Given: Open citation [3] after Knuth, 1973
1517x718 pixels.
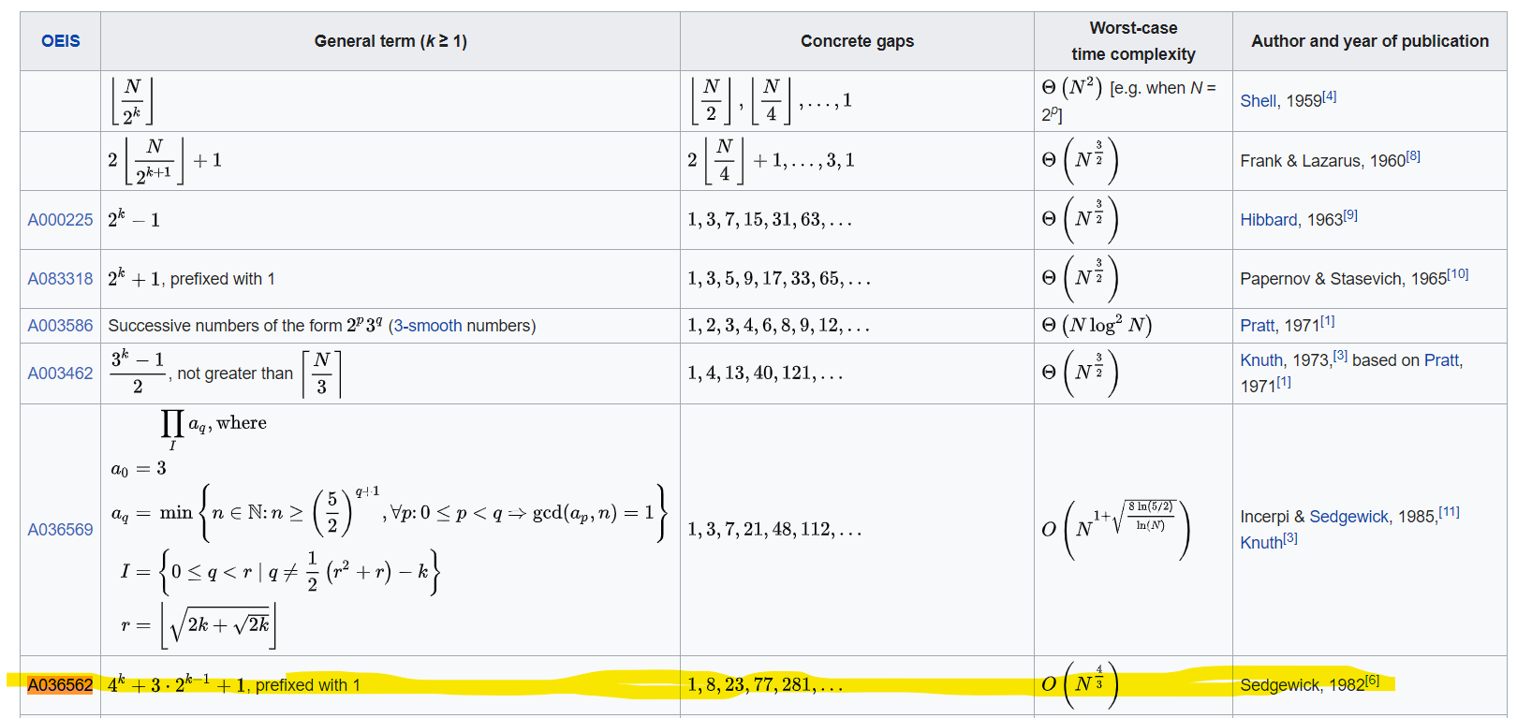Looking at the screenshot, I should (x=1340, y=356).
